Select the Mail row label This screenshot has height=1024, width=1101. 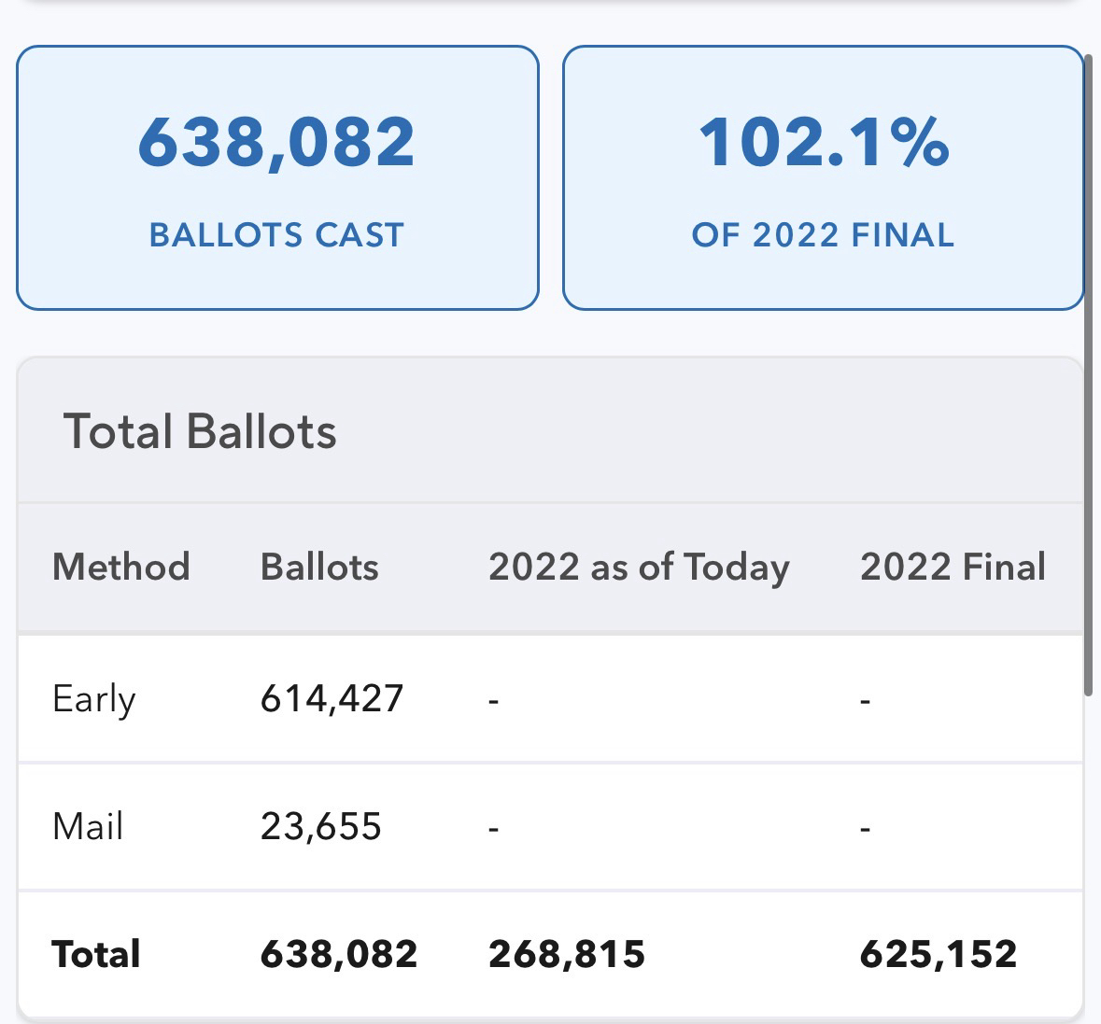88,827
